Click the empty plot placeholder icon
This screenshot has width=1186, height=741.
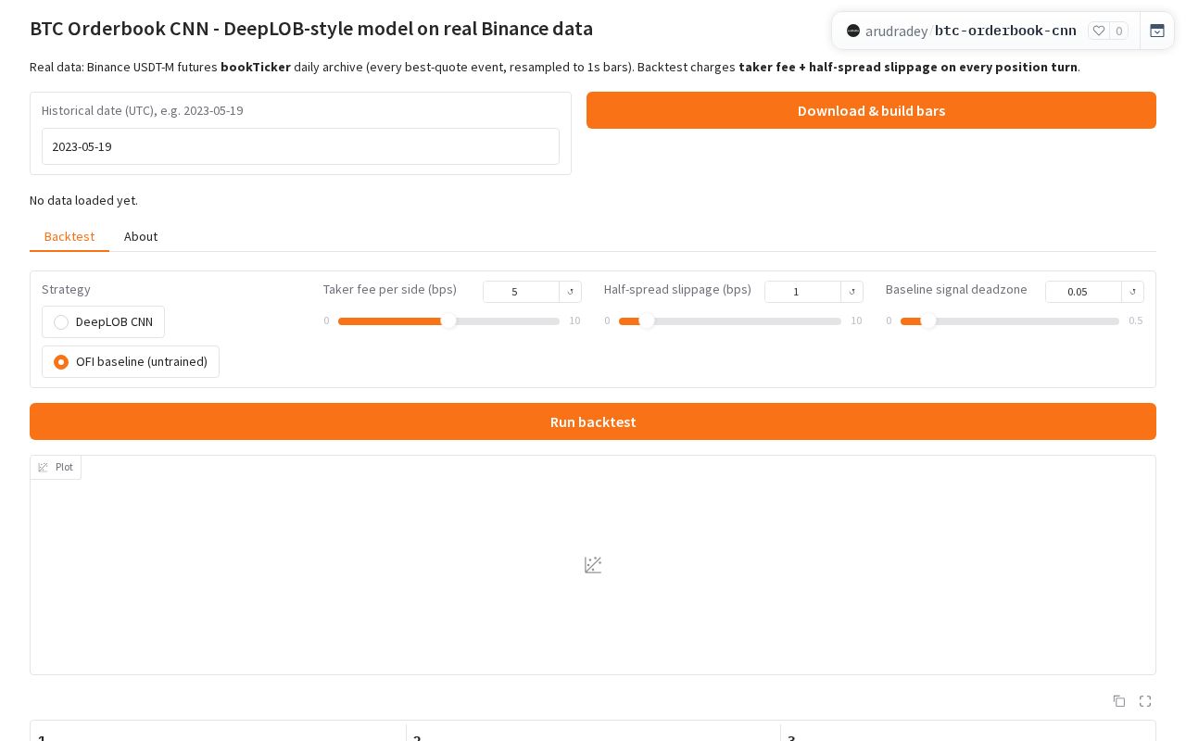pos(593,565)
